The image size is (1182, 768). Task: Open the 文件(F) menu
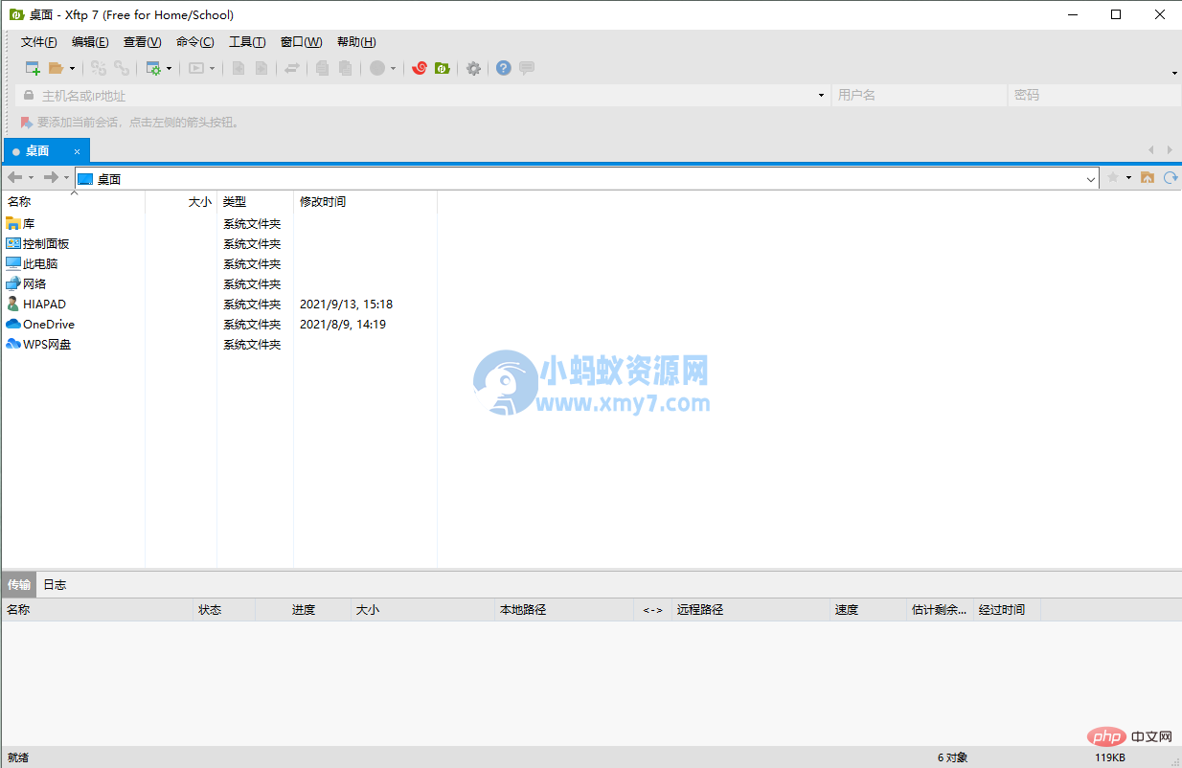click(x=39, y=42)
